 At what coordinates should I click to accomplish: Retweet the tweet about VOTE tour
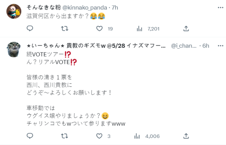[65, 136]
